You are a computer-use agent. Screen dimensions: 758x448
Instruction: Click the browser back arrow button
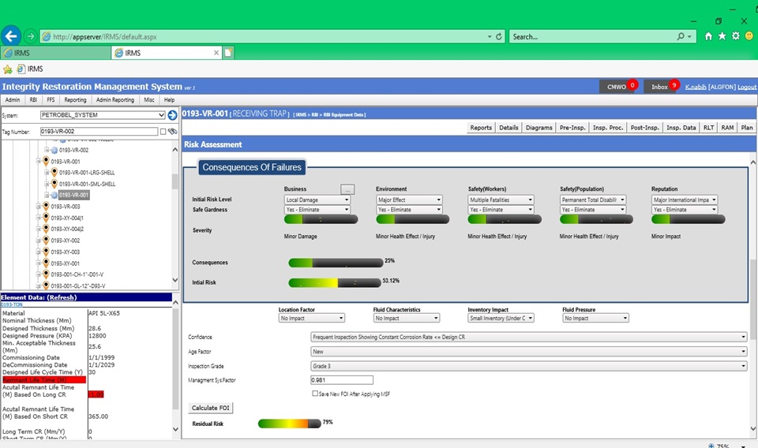[x=11, y=36]
